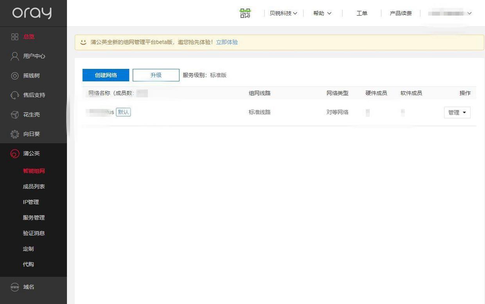Open 产品续费 in the top bar
Viewport: 485px width, 304px height.
click(x=401, y=13)
